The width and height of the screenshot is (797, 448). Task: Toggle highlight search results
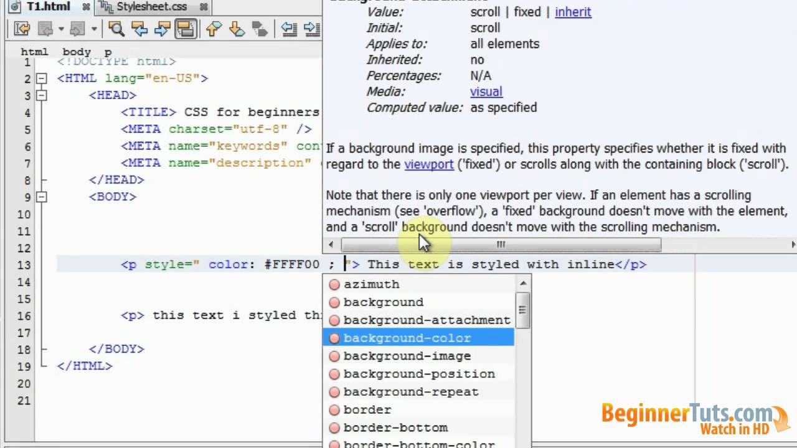[x=186, y=29]
